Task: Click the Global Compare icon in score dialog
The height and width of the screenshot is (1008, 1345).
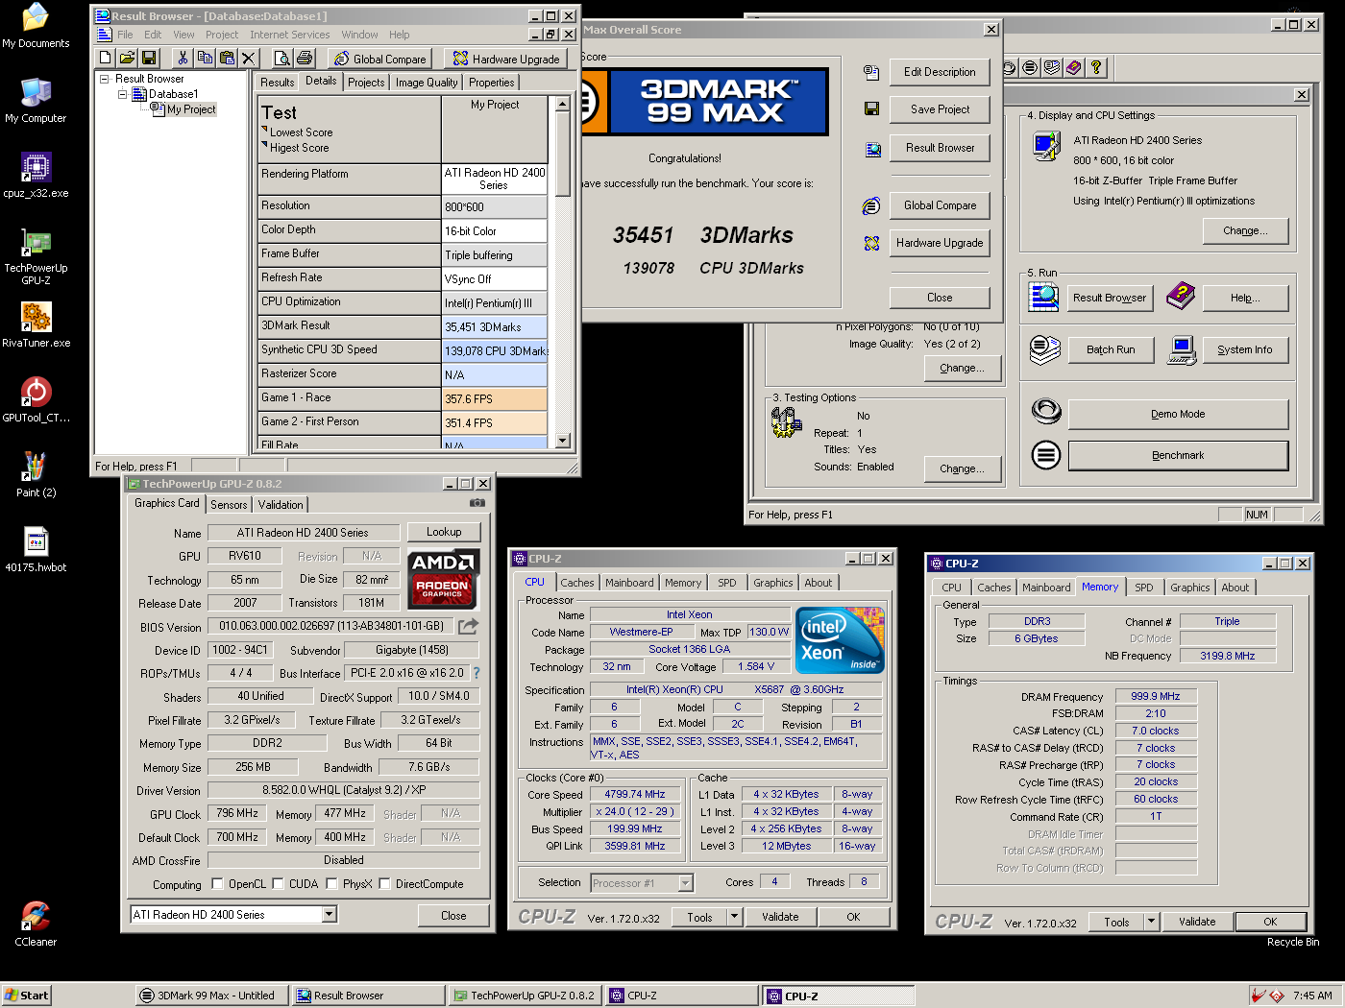Action: pos(871,205)
